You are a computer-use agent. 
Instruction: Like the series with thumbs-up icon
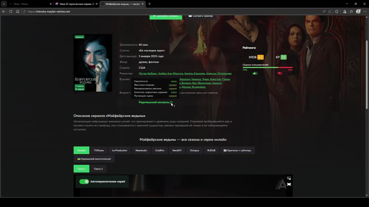click(255, 73)
